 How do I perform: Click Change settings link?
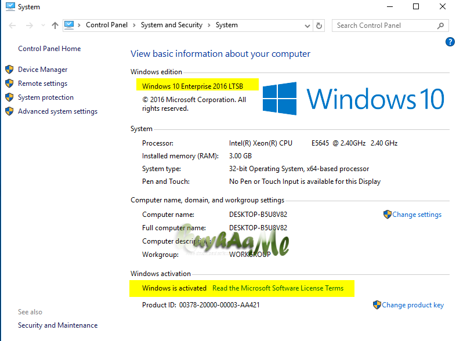417,215
